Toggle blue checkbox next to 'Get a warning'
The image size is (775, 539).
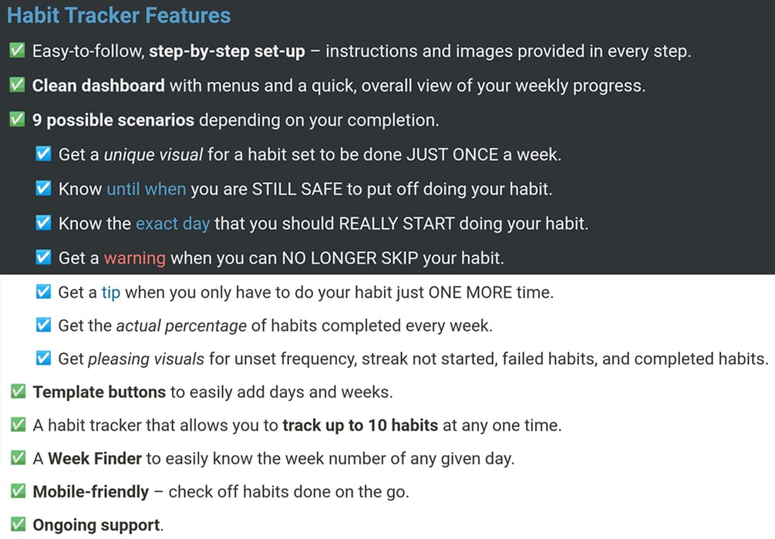click(43, 258)
